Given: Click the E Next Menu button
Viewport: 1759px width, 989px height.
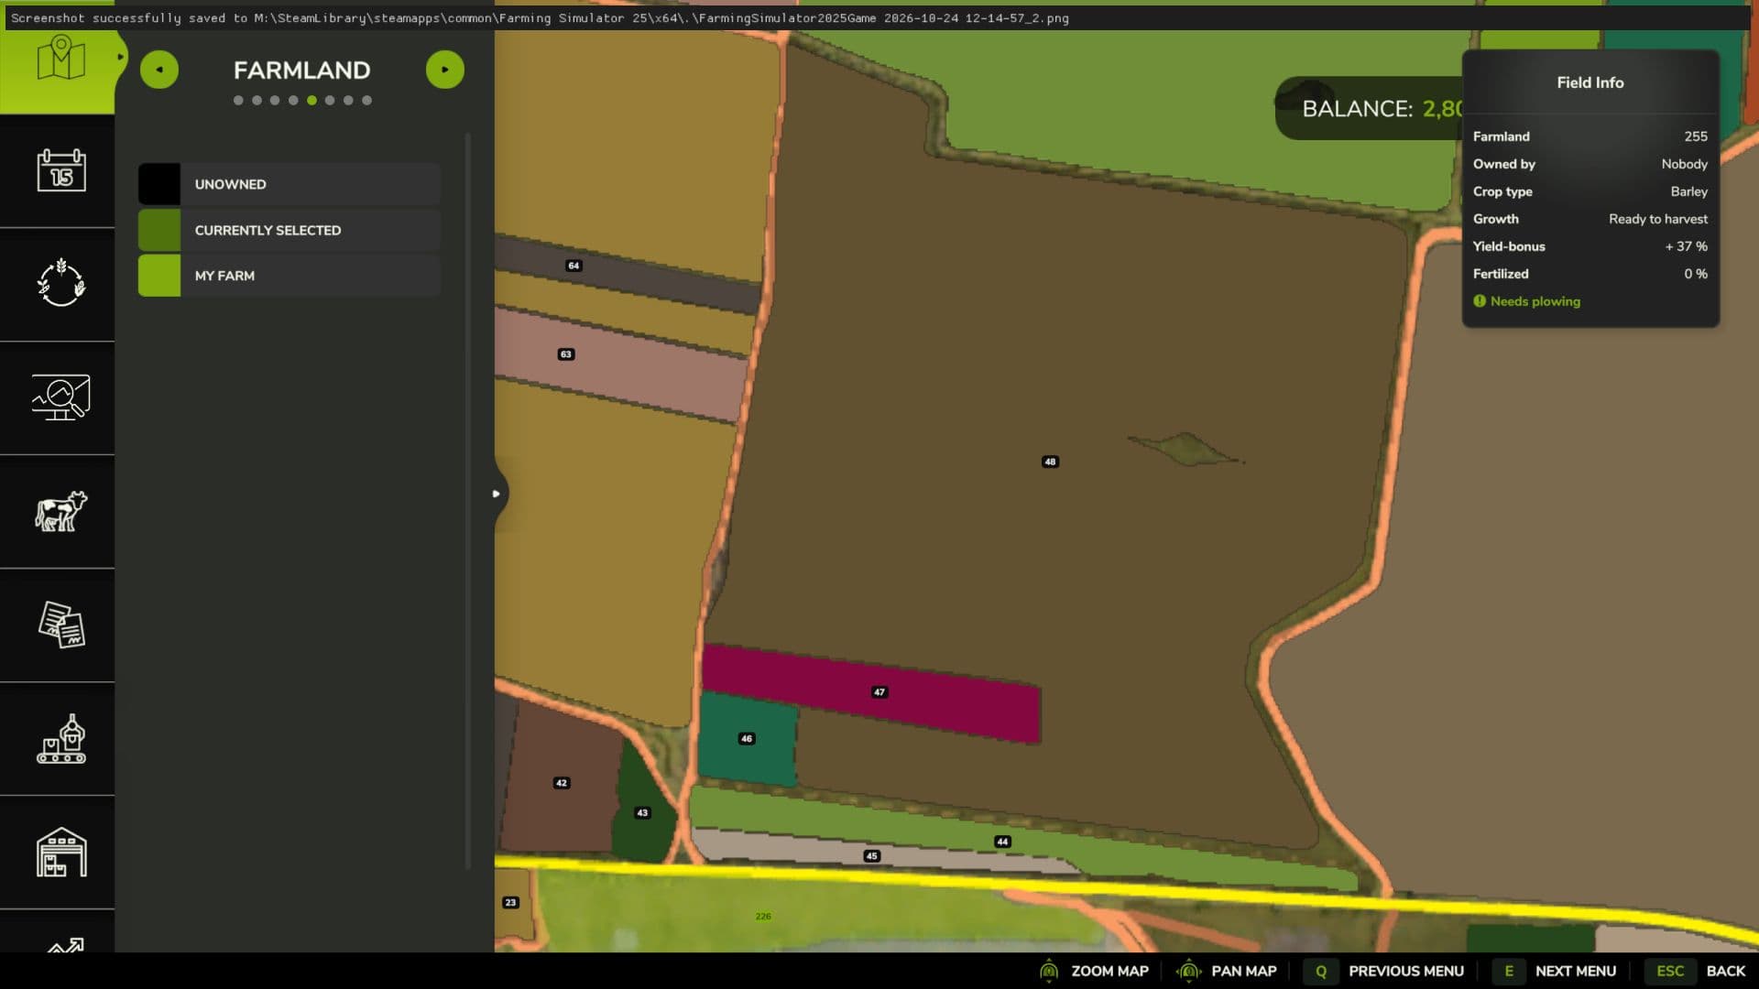Looking at the screenshot, I should tap(1554, 971).
